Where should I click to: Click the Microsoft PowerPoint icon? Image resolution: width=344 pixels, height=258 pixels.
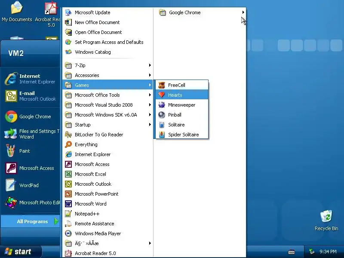click(68, 194)
